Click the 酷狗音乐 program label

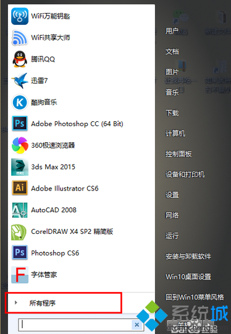point(44,102)
